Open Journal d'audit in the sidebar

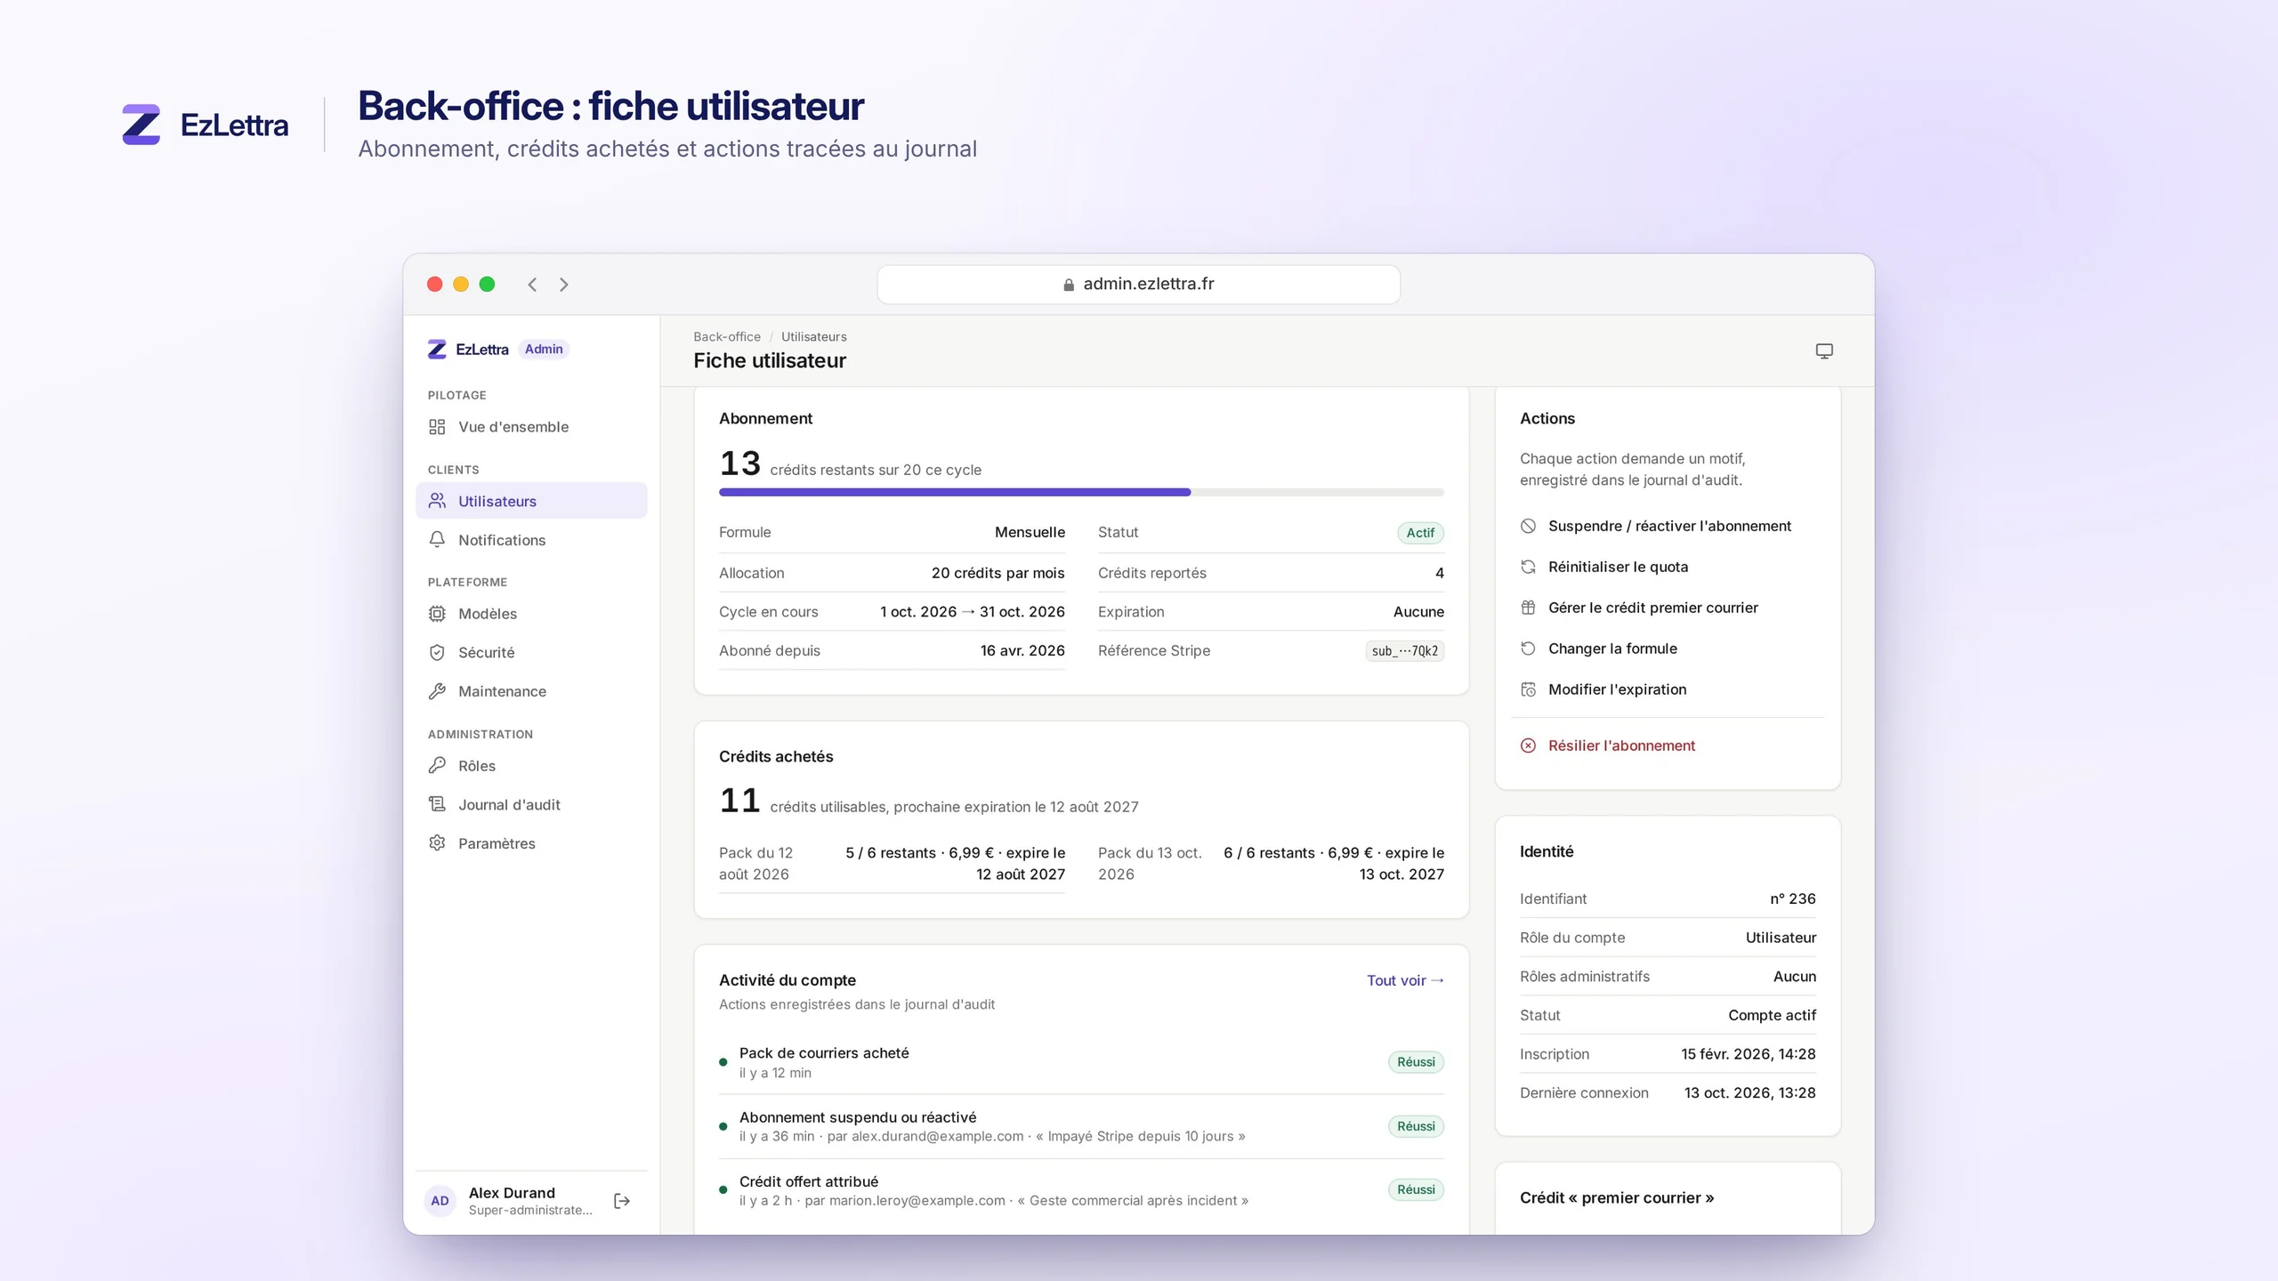pos(531,804)
